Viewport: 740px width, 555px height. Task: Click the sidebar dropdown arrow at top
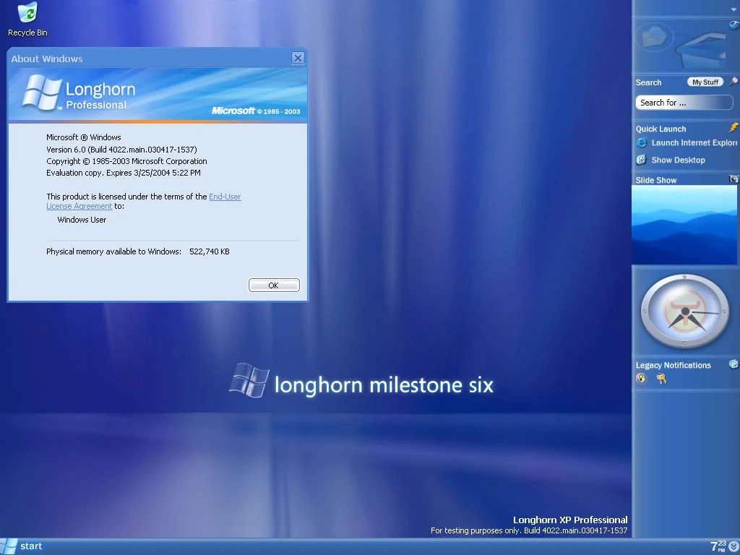click(x=733, y=9)
